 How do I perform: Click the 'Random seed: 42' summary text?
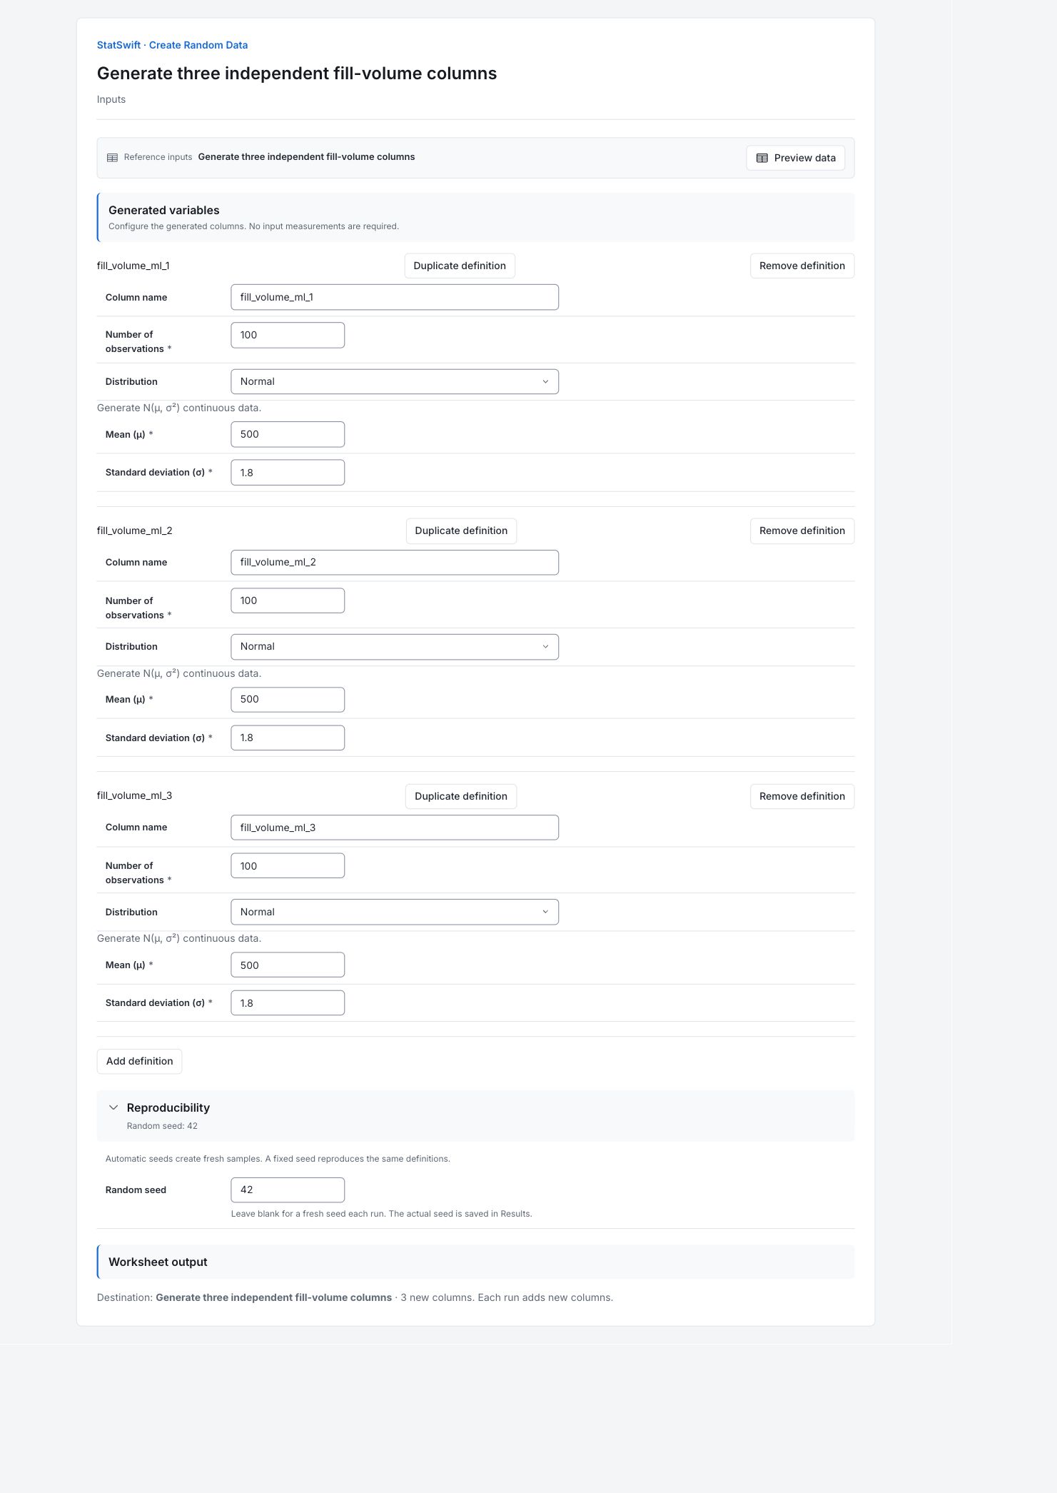click(162, 1126)
